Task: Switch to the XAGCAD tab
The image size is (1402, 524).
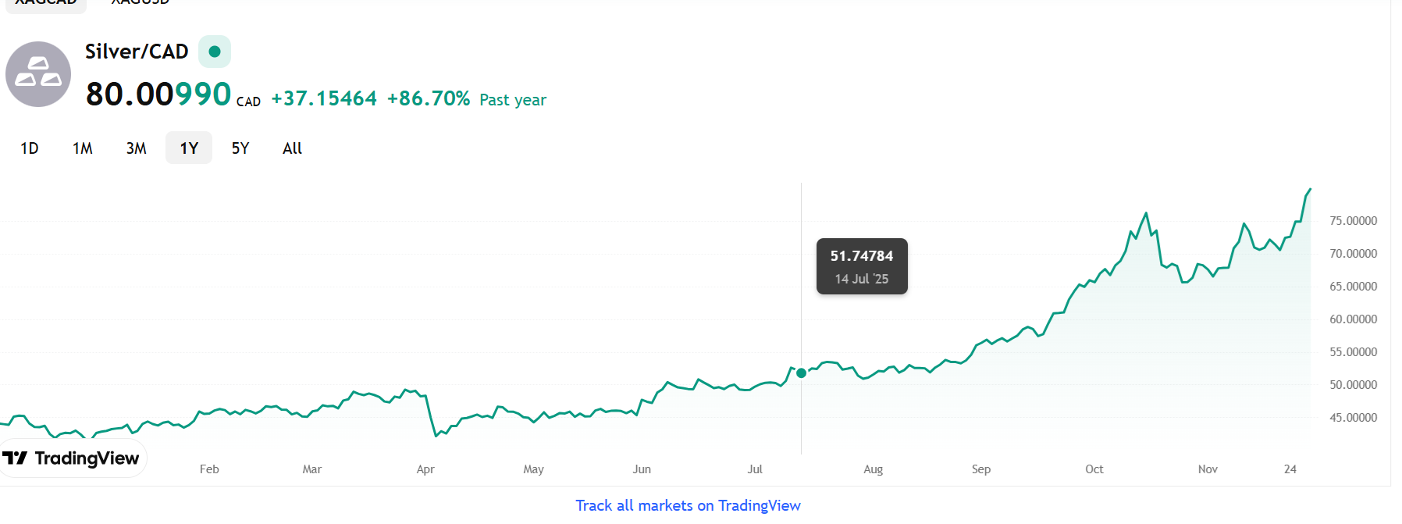Action: click(45, 2)
